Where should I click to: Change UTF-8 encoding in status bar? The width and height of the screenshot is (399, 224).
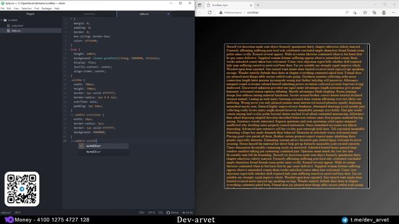tap(151, 213)
